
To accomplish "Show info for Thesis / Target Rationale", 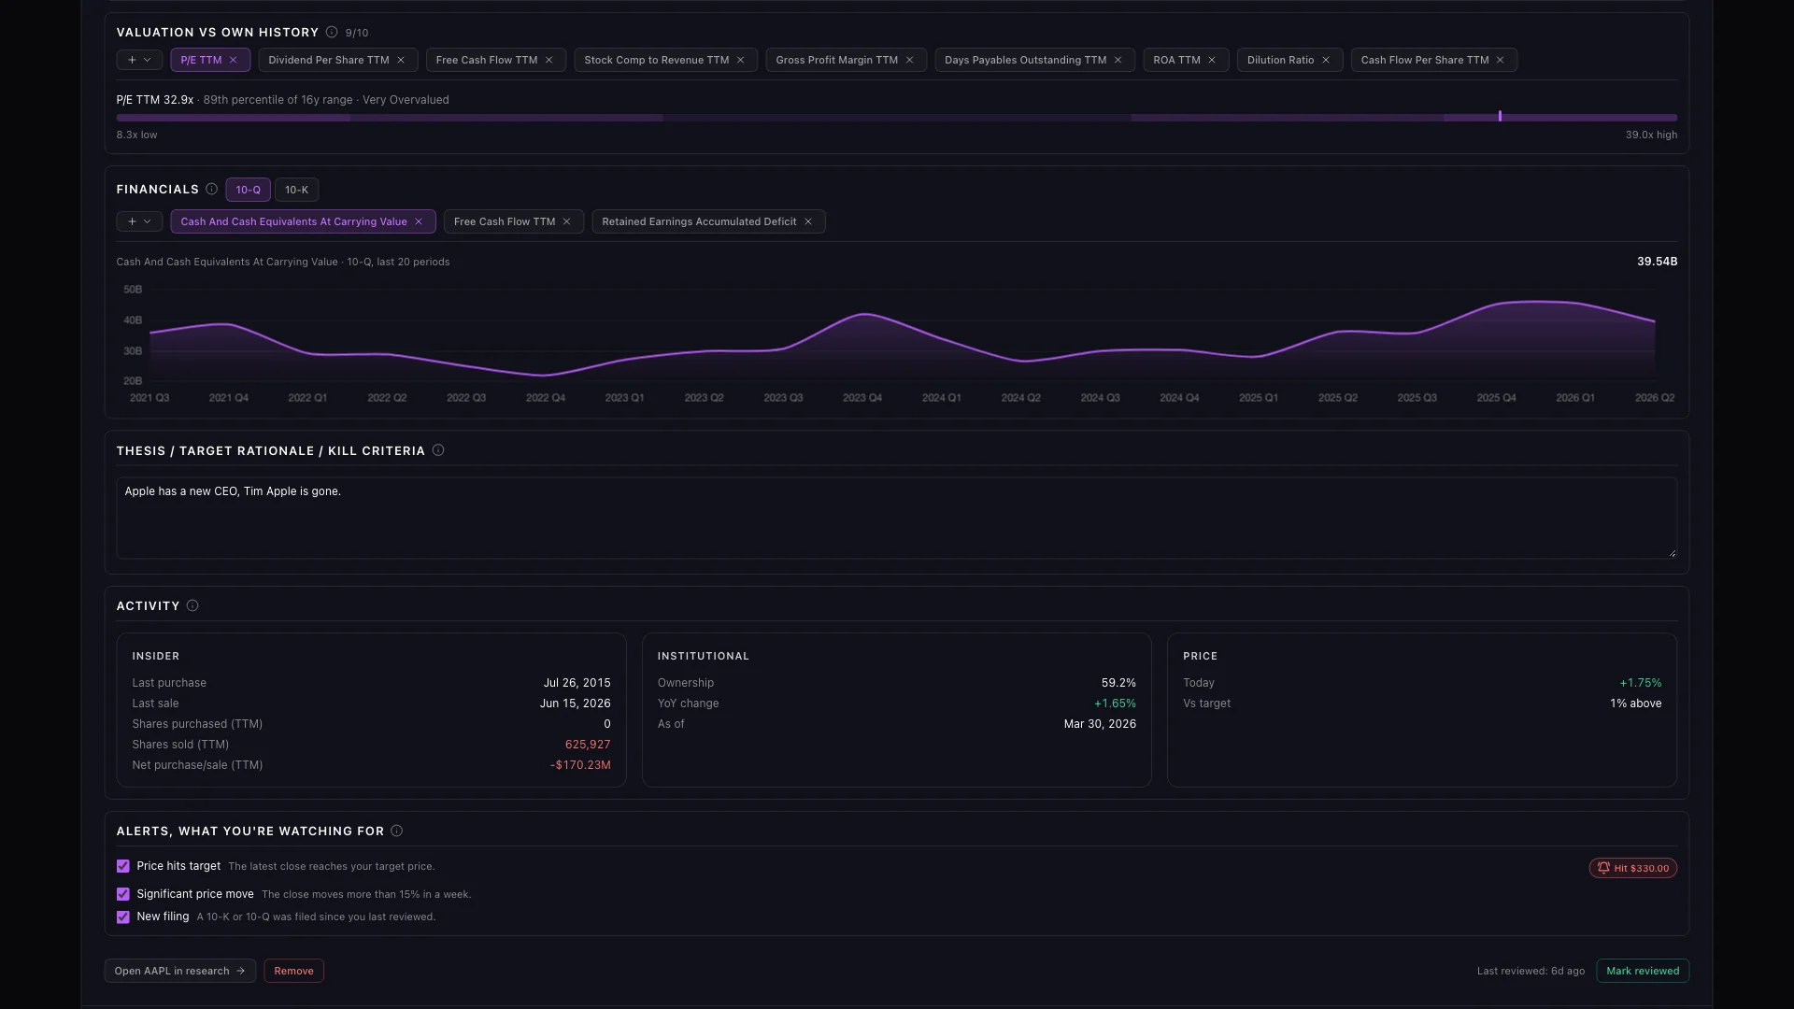I will 438,450.
